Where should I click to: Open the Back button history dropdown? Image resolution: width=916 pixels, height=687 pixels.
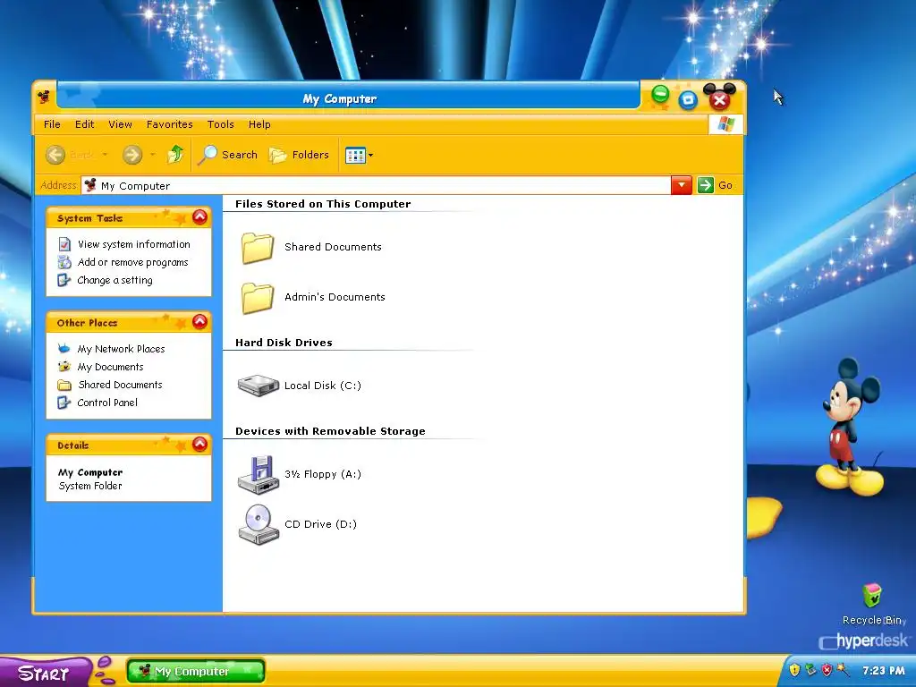[106, 155]
